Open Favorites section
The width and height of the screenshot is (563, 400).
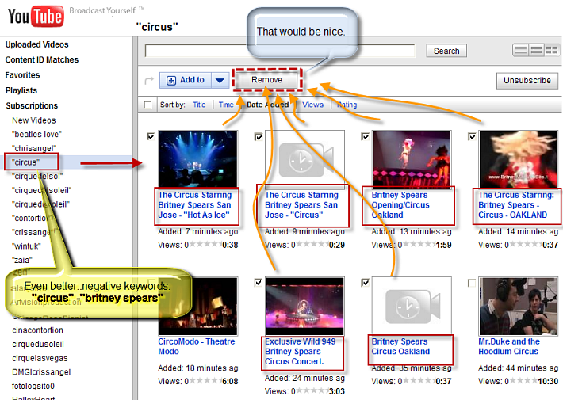23,75
